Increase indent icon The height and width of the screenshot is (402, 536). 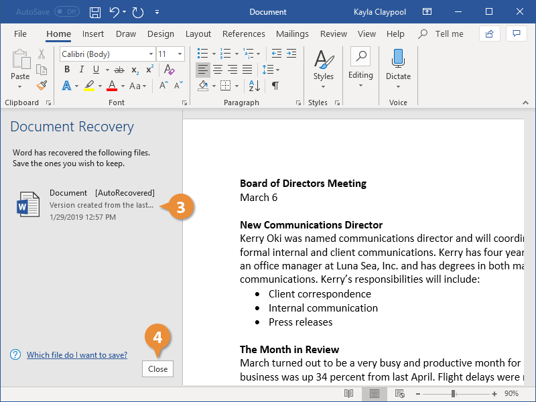pos(291,54)
